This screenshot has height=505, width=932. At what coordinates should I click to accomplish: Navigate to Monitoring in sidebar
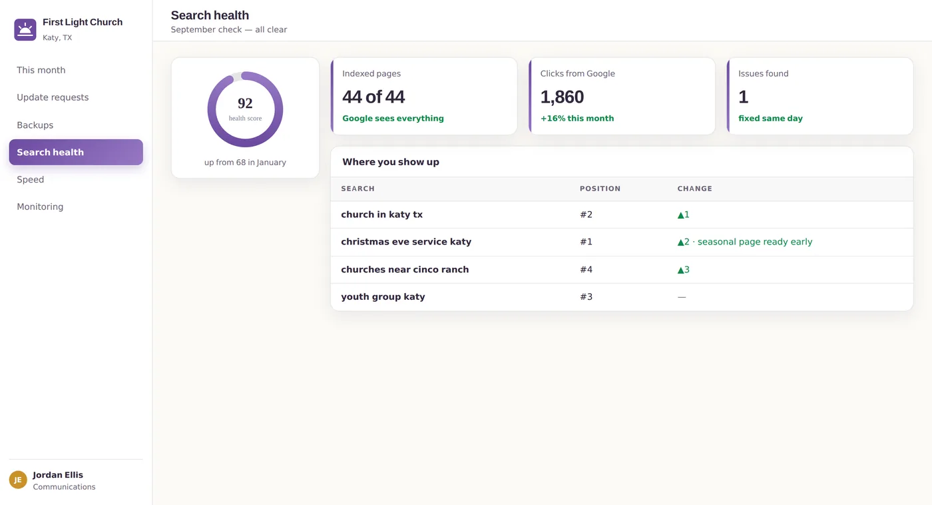point(76,207)
